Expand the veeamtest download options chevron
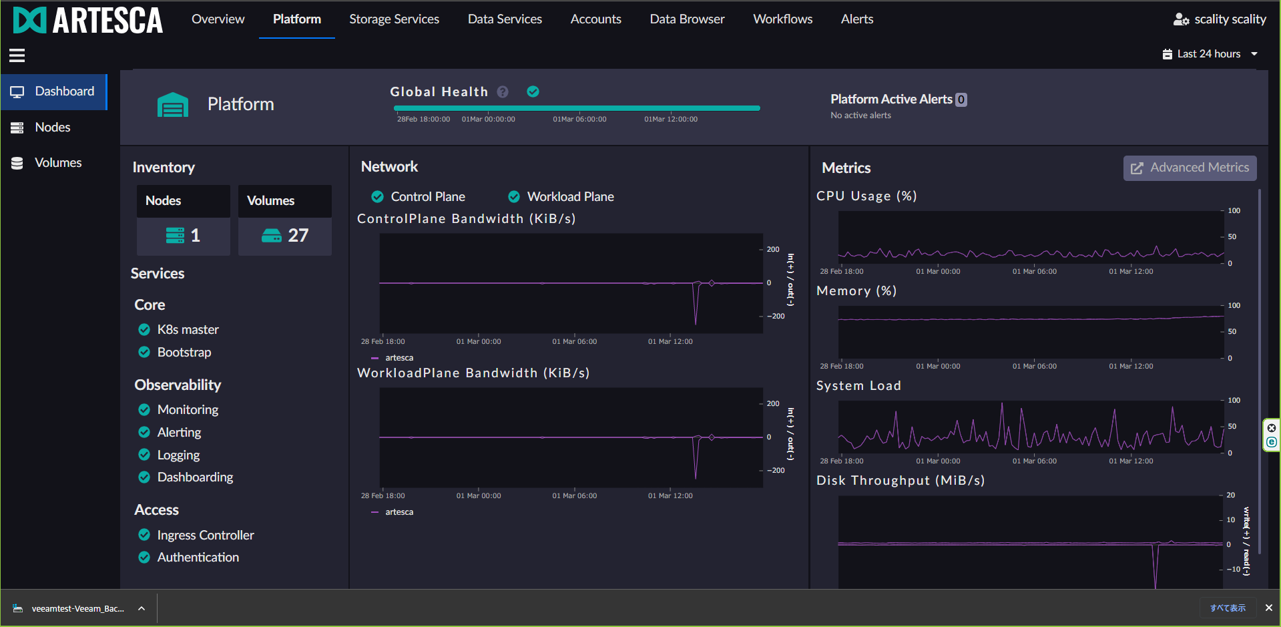Screen dimensions: 1281x627 pos(142,608)
